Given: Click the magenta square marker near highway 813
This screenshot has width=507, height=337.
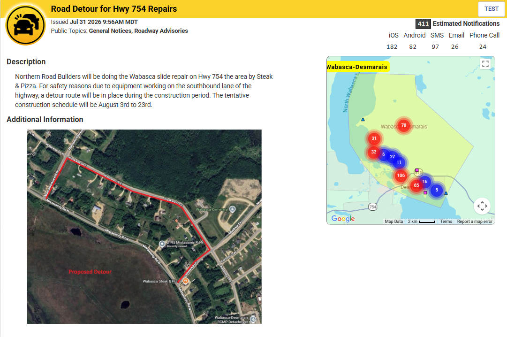Looking at the screenshot, I should click(x=417, y=170).
